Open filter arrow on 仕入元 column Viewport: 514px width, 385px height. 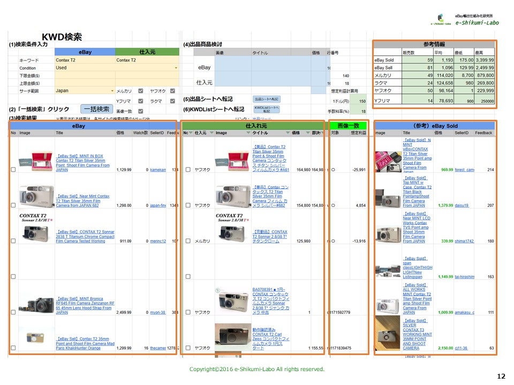click(211, 133)
